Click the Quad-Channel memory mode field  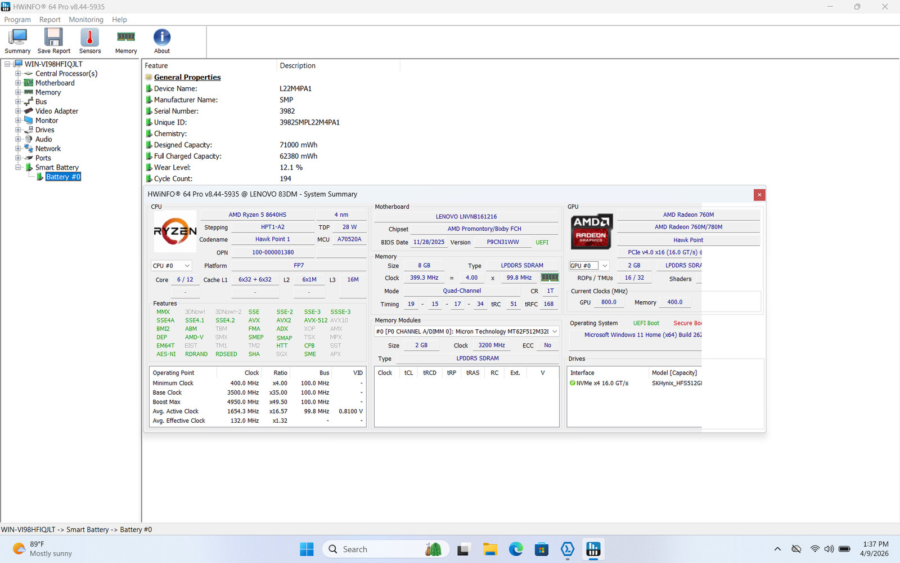(x=462, y=291)
